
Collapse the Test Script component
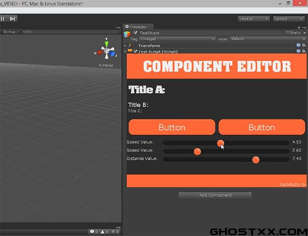tap(125, 52)
